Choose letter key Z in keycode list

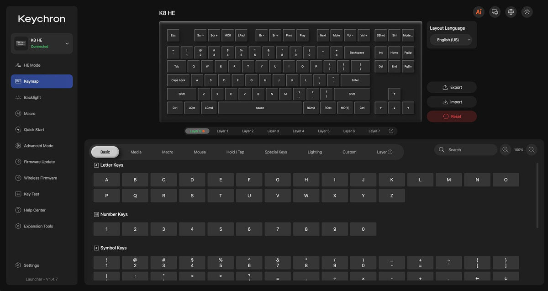point(392,196)
